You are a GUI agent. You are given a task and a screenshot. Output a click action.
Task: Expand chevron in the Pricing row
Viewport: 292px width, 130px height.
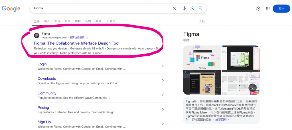point(163,109)
